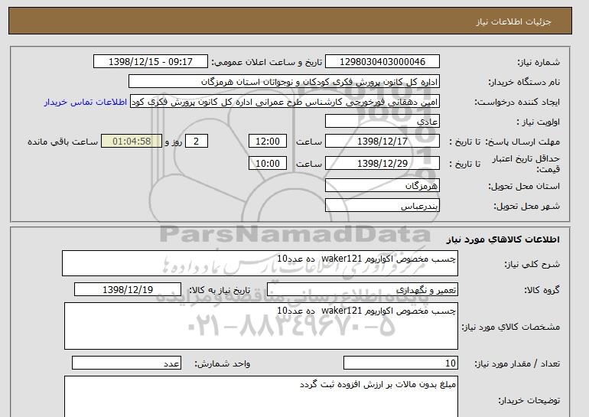Screen dimensions: 589x417
Task: Click the label نام دستگاه خریدار
Action: click(x=524, y=82)
